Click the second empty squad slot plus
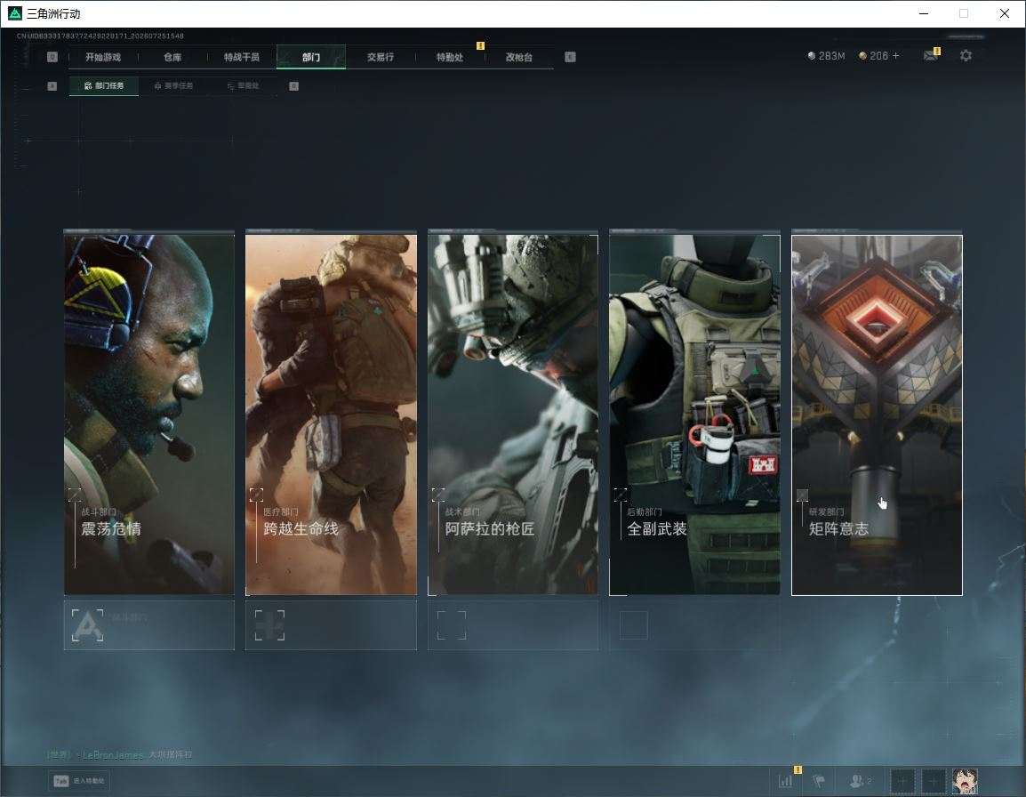 coord(934,781)
